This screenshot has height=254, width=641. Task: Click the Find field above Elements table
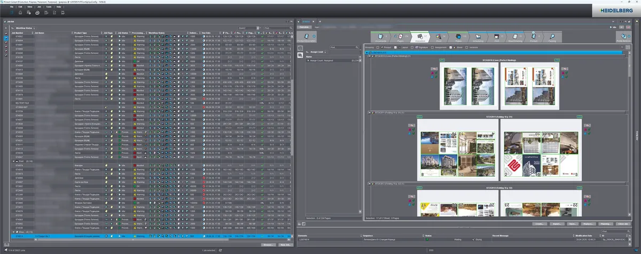coord(617,231)
